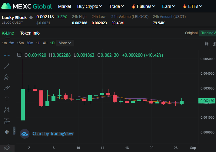The height and width of the screenshot is (152, 216).
Task: Set the interval to 5m
Action: [12, 43]
